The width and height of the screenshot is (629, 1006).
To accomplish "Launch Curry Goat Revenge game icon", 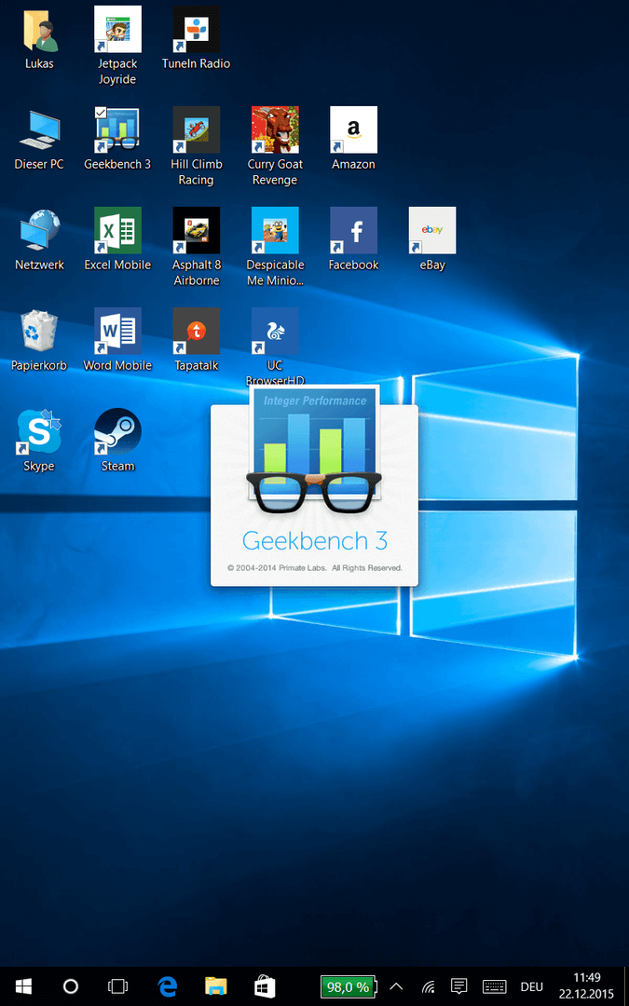I will point(275,129).
